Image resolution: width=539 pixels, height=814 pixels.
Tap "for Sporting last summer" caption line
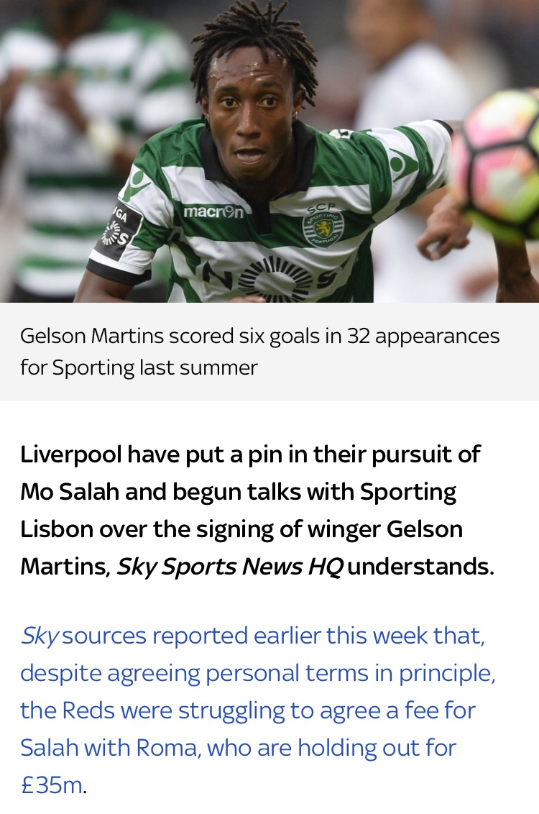tap(139, 367)
